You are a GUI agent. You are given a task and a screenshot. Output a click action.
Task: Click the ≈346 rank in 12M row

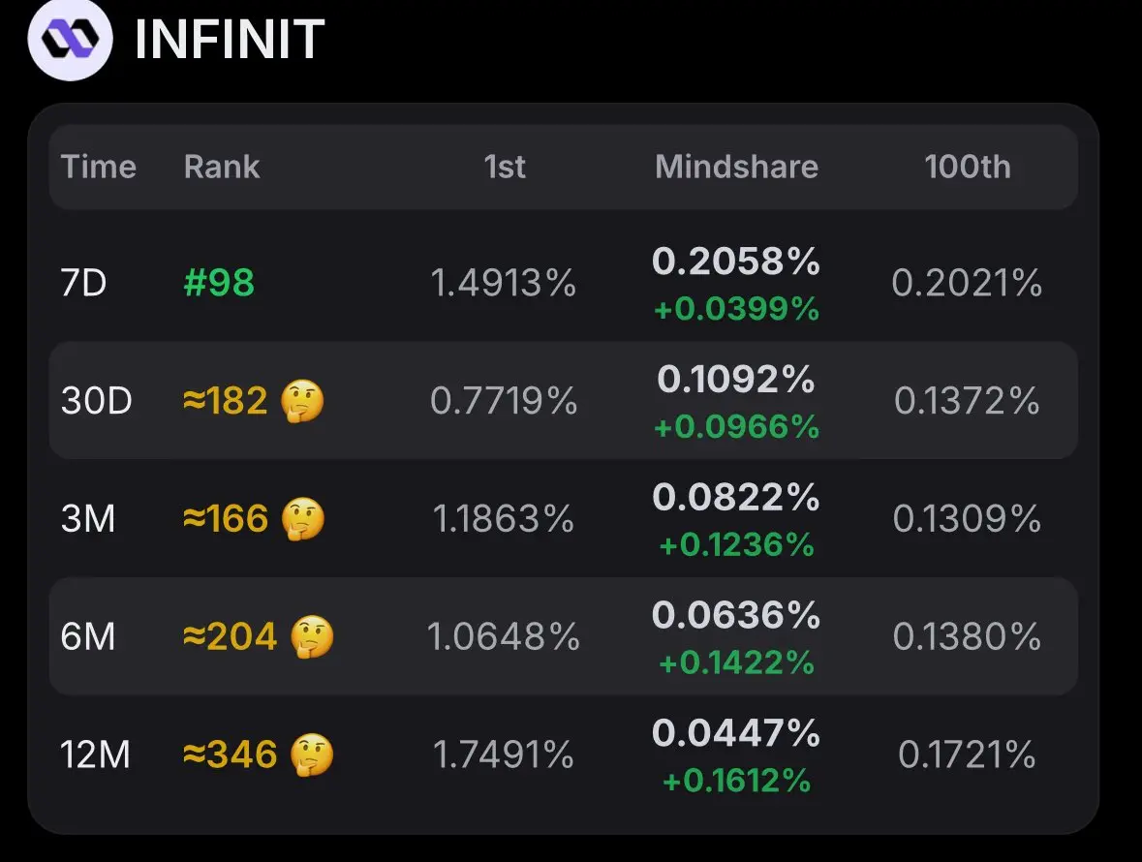click(230, 754)
